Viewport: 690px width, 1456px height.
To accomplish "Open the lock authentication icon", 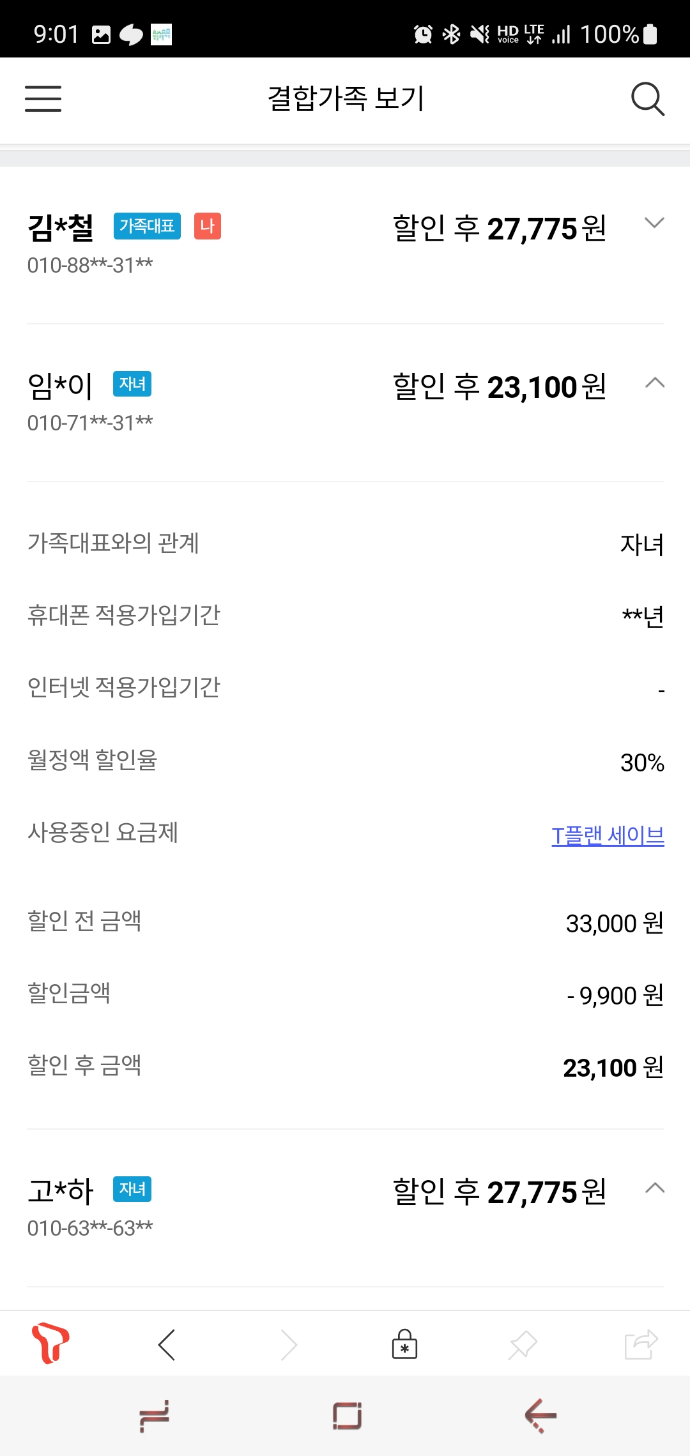I will pyautogui.click(x=404, y=1344).
